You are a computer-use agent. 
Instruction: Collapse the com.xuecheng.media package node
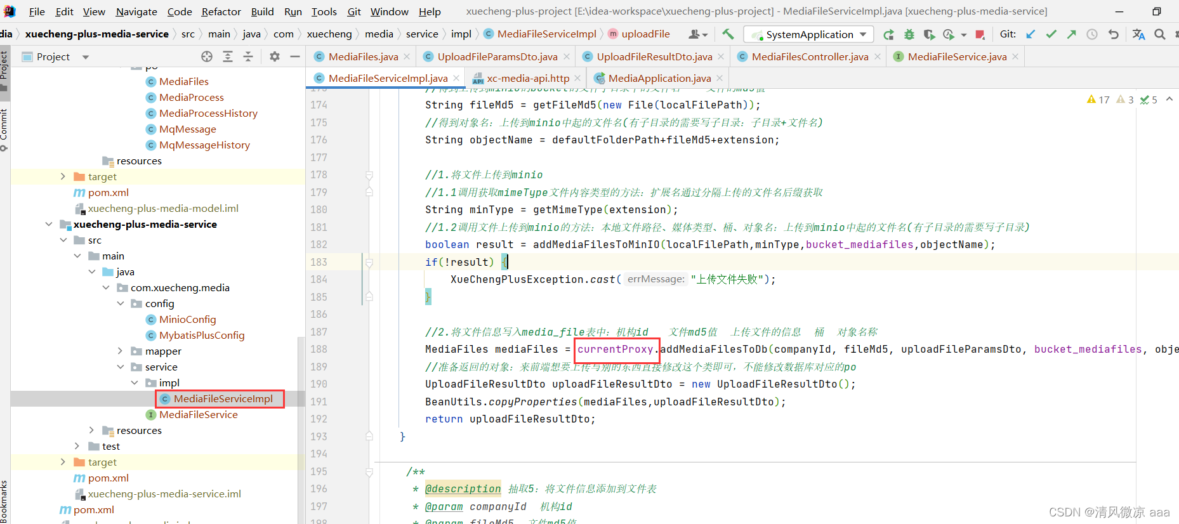click(x=106, y=287)
